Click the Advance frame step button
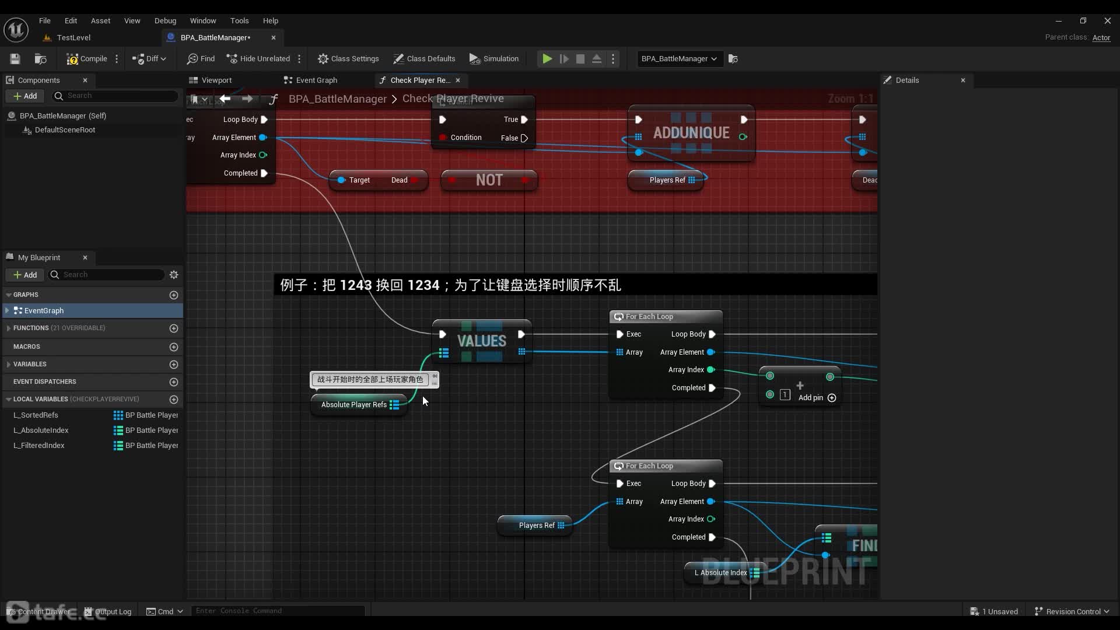 click(x=564, y=58)
